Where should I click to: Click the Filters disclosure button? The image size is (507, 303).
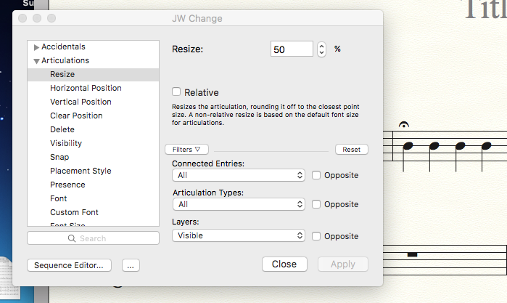187,149
